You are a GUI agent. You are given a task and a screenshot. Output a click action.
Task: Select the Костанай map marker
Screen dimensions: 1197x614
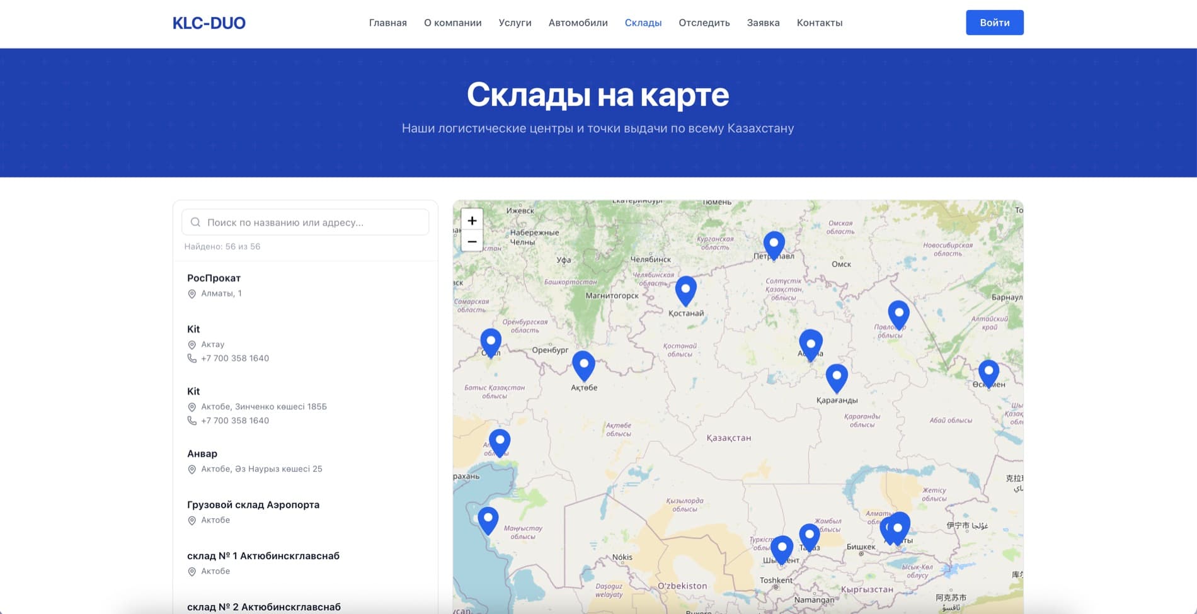(x=685, y=292)
